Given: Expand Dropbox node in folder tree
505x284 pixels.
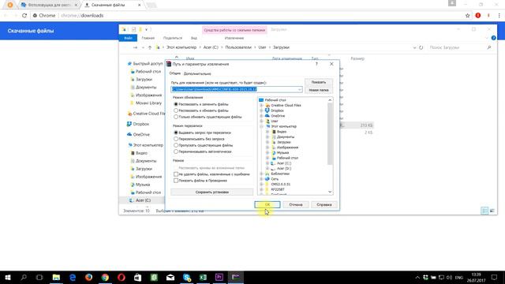Looking at the screenshot, I should tap(261, 110).
